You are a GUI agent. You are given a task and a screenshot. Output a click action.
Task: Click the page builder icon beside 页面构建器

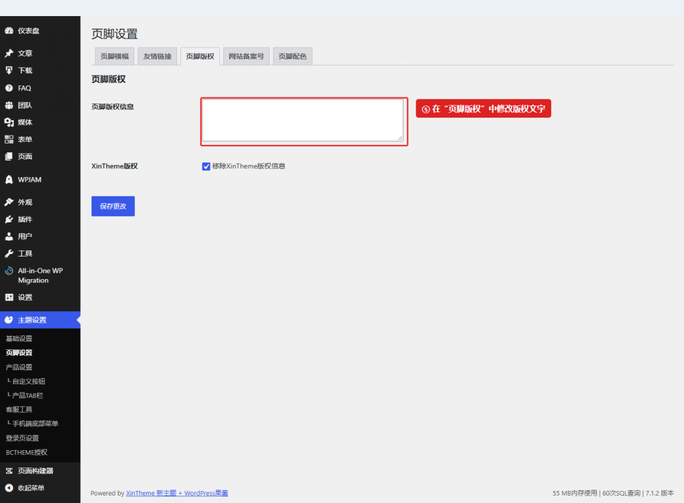click(9, 471)
